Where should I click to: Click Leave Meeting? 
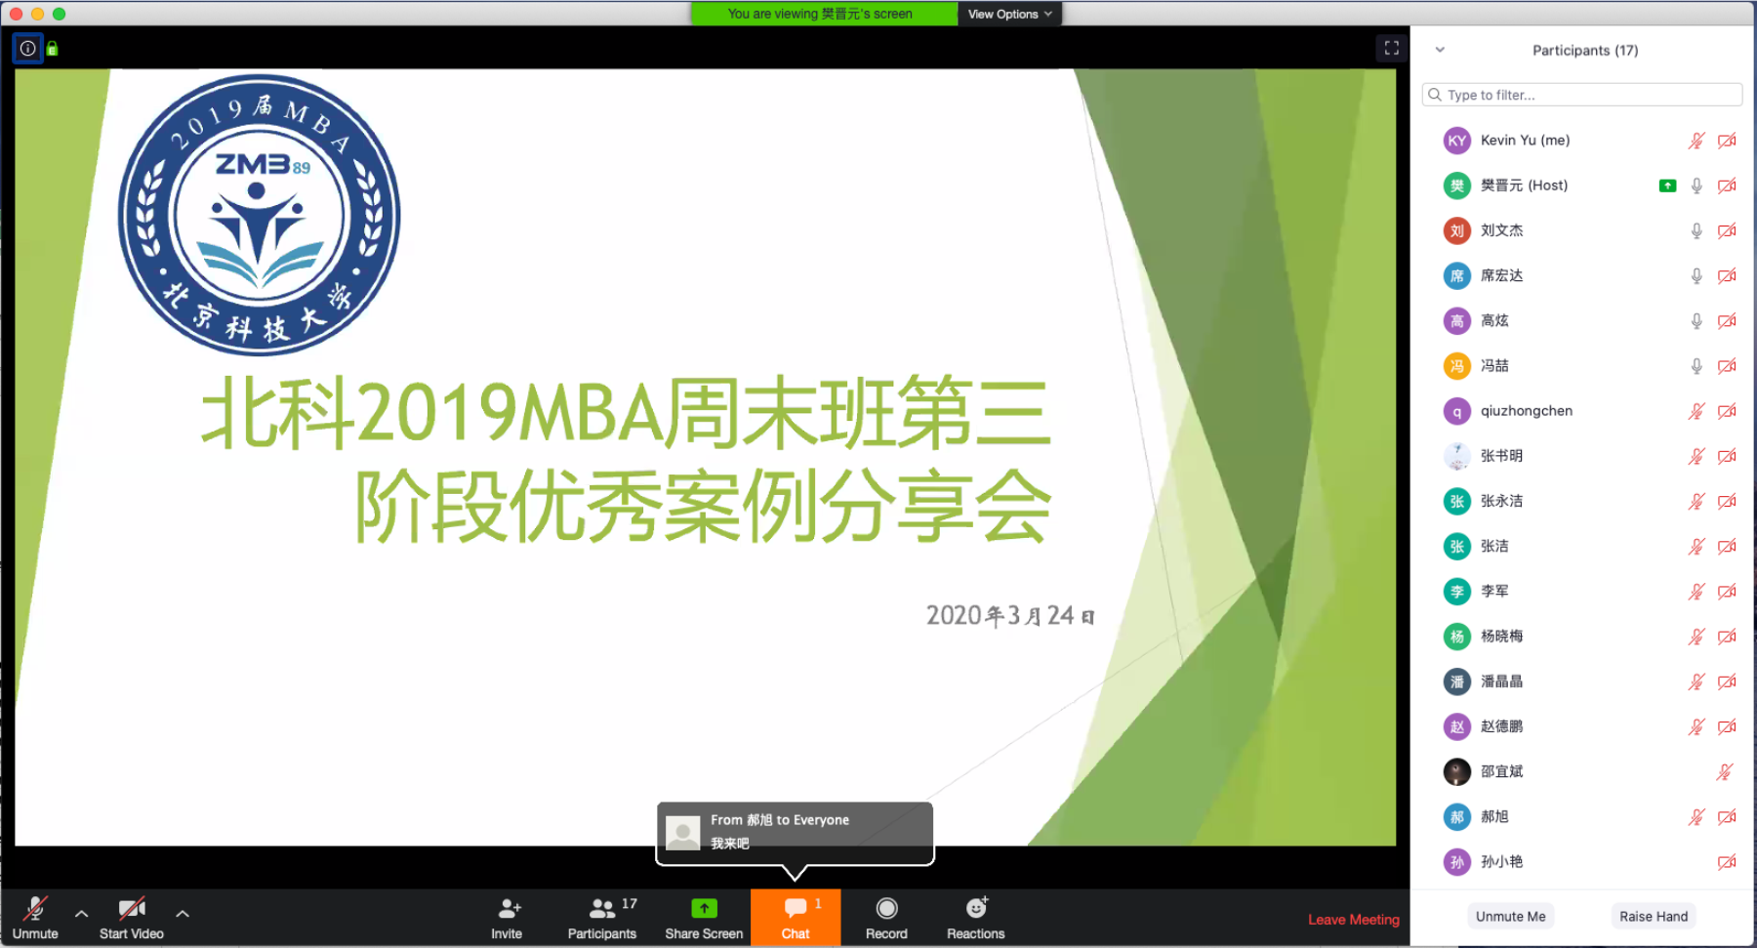pyautogui.click(x=1353, y=919)
